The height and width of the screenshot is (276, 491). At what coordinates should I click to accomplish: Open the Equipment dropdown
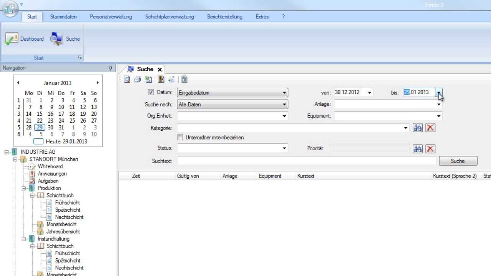click(x=439, y=116)
